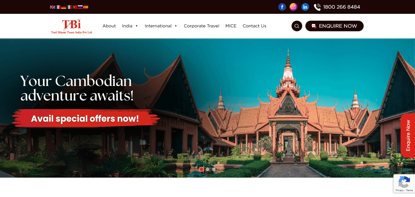Pick the French flag language icon

pyautogui.click(x=58, y=7)
